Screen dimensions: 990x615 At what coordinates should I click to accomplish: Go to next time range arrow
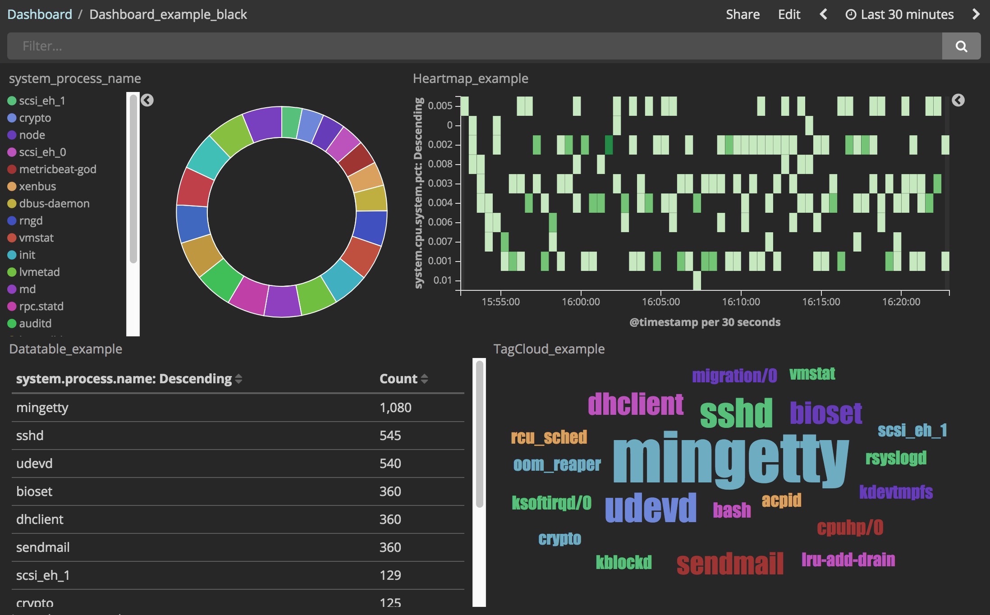pos(976,14)
